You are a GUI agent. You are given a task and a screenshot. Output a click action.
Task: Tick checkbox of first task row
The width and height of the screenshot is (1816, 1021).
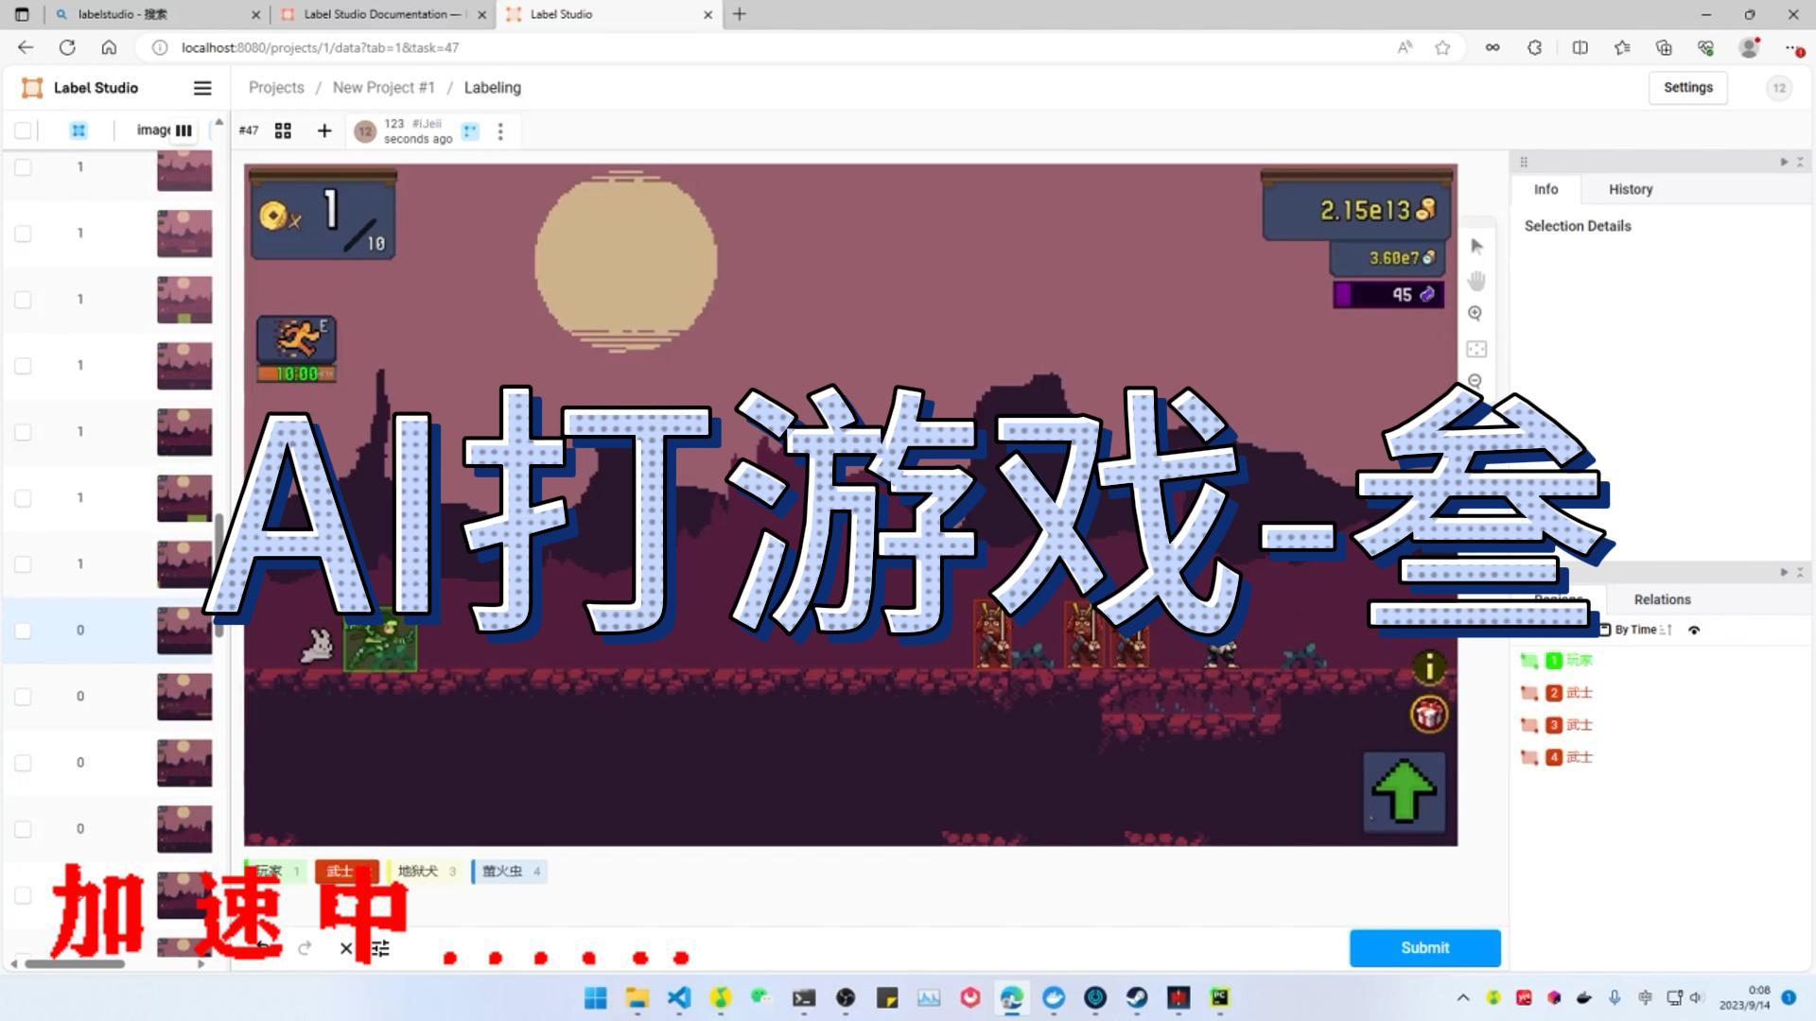point(23,167)
